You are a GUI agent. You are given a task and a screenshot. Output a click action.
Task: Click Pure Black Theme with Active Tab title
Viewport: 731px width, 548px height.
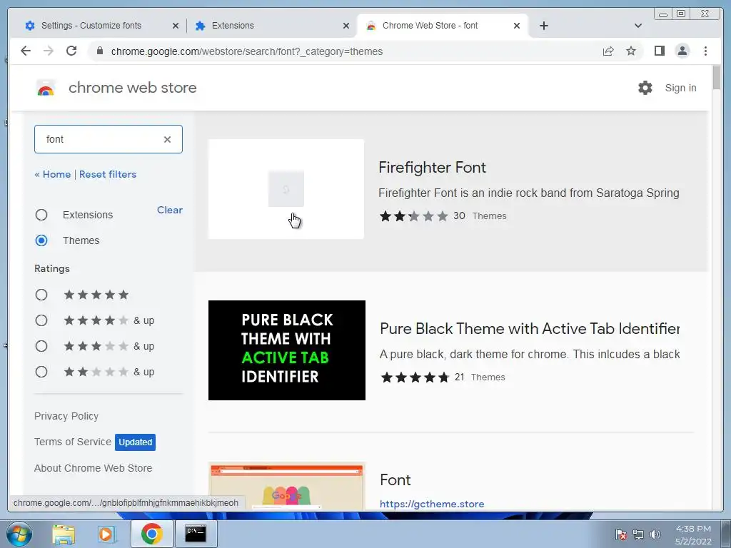530,328
